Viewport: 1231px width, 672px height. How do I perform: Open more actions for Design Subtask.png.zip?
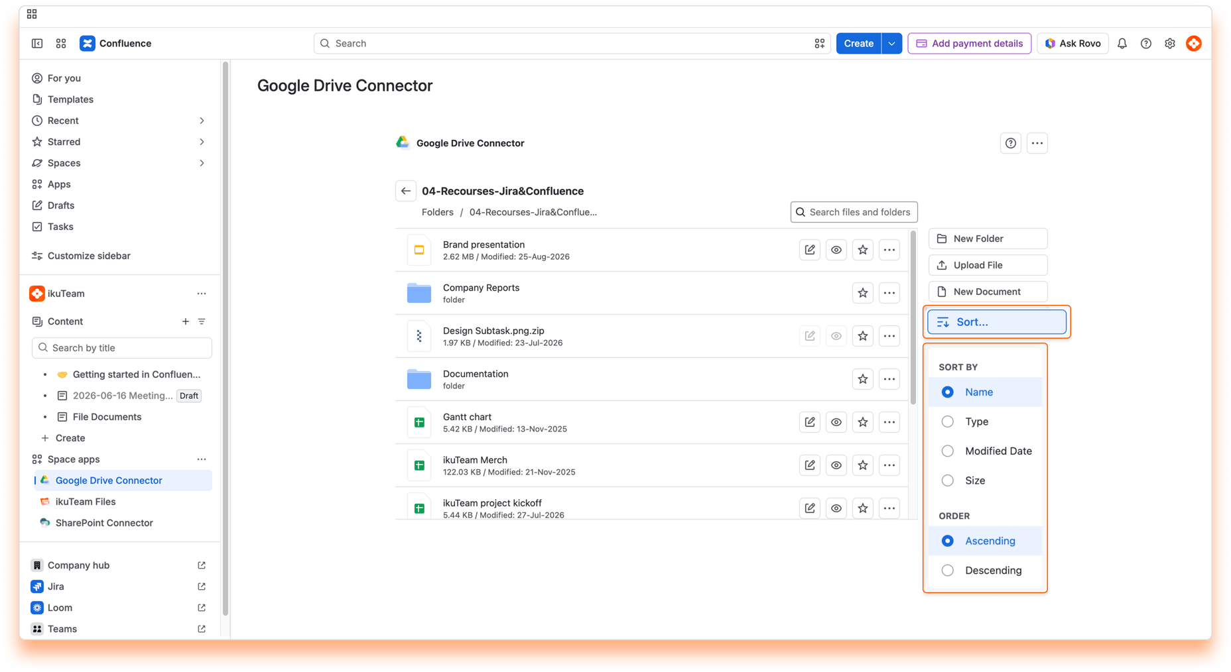(x=889, y=336)
